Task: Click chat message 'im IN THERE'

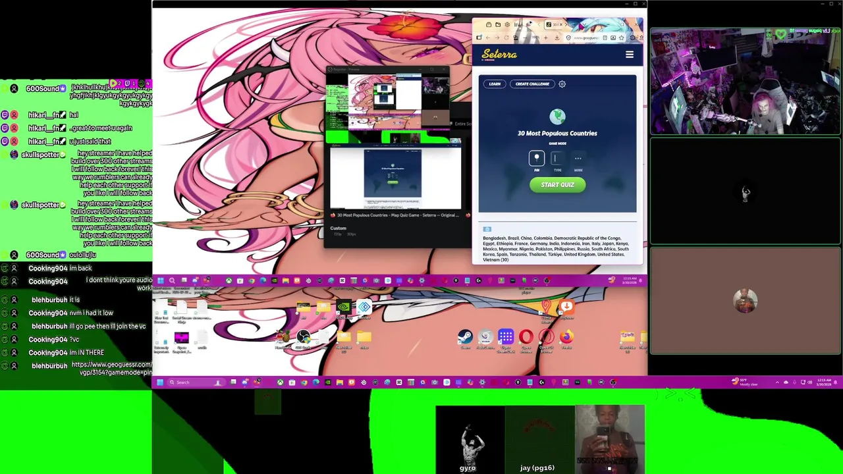Action: 87,352
